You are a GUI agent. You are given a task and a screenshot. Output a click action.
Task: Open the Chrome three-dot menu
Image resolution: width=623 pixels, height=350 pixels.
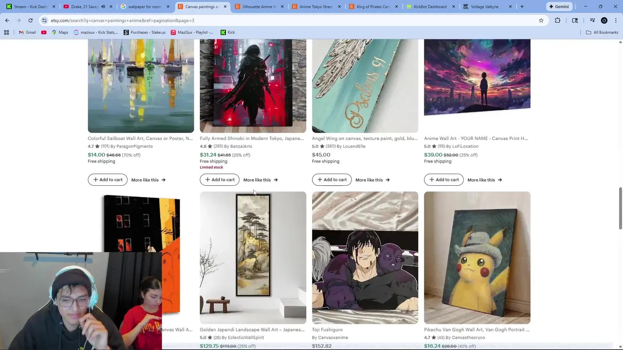tap(616, 20)
